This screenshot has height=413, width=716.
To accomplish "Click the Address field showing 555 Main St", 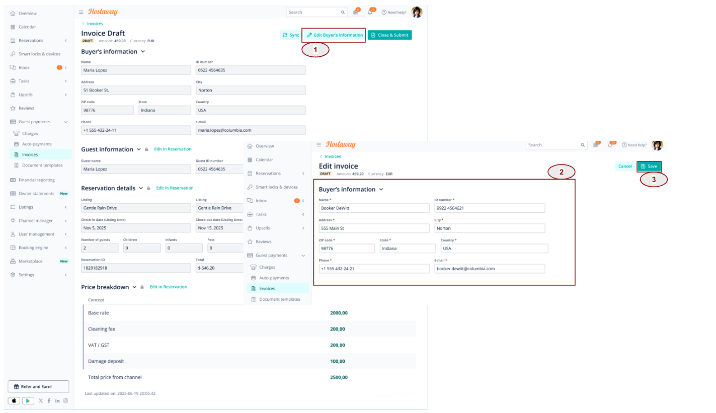I will click(x=374, y=228).
